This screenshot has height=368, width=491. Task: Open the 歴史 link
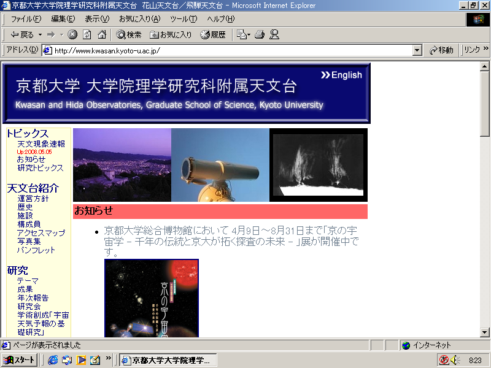point(25,207)
